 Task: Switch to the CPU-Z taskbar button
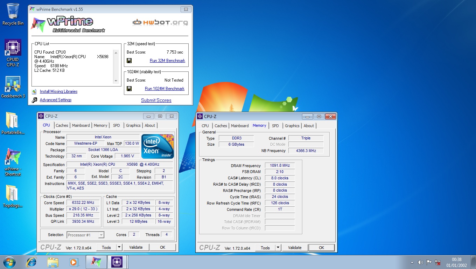(x=117, y=262)
